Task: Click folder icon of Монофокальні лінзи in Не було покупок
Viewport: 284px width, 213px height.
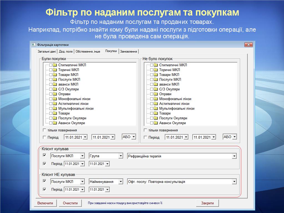Action: [x=156, y=99]
